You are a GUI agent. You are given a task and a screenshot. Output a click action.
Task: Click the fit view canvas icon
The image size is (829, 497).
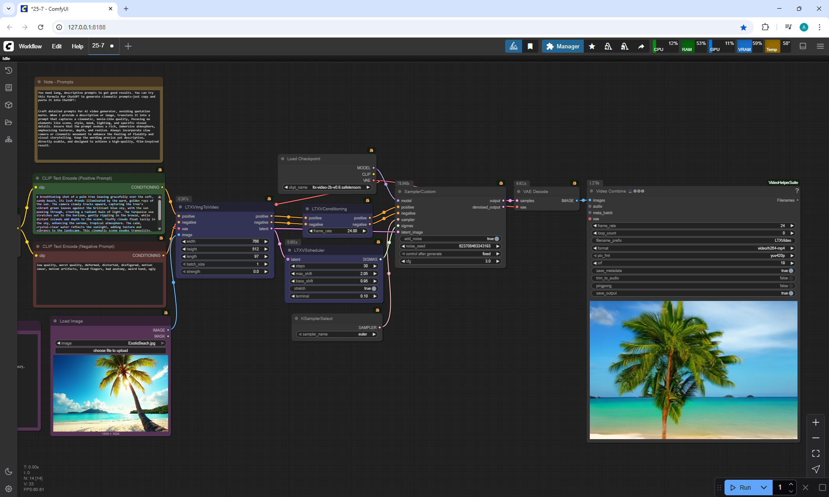816,453
